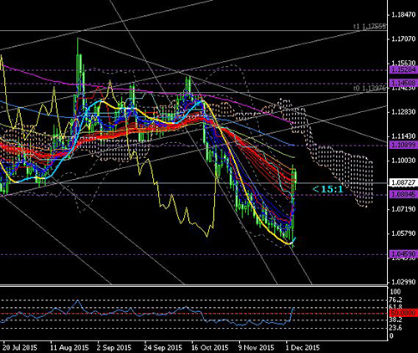The image size is (418, 353).
Task: Click the 1.18470 price scale value
Action: click(x=403, y=14)
